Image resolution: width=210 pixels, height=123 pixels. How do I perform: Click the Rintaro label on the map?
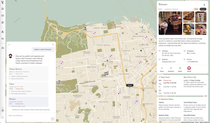(x=130, y=85)
